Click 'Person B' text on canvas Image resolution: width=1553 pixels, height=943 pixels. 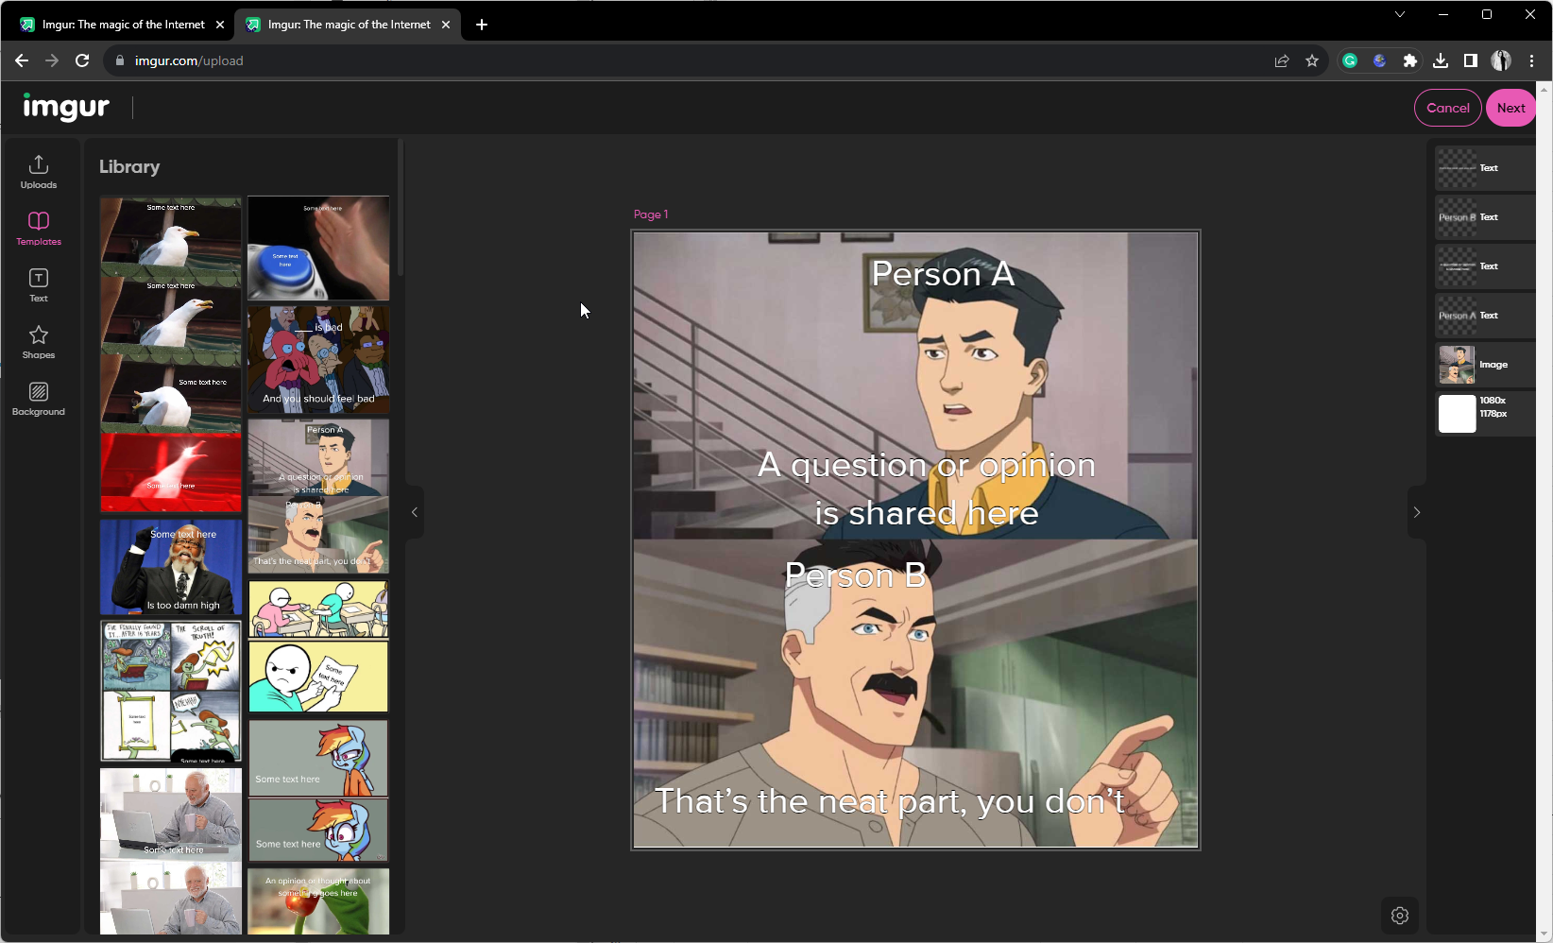856,574
